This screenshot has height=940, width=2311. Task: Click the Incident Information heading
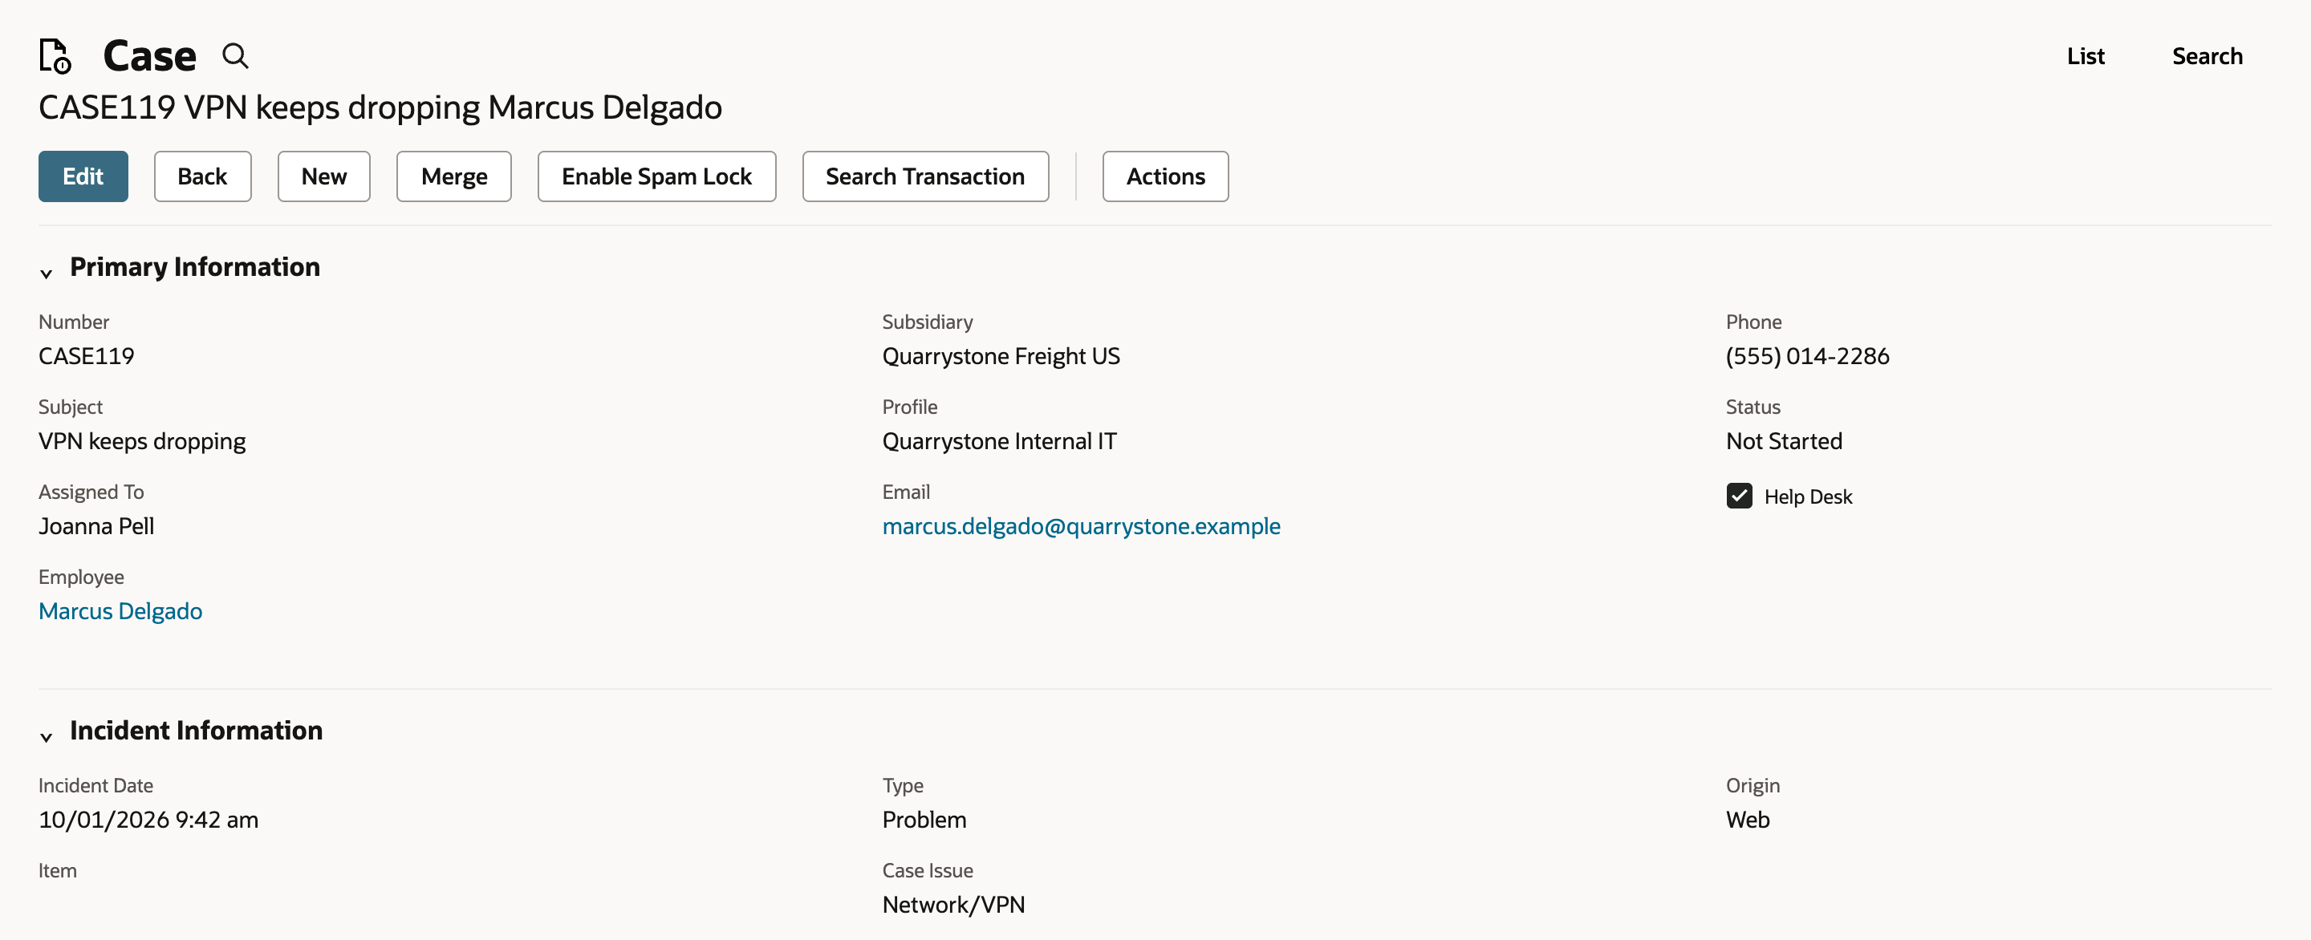pyautogui.click(x=196, y=730)
